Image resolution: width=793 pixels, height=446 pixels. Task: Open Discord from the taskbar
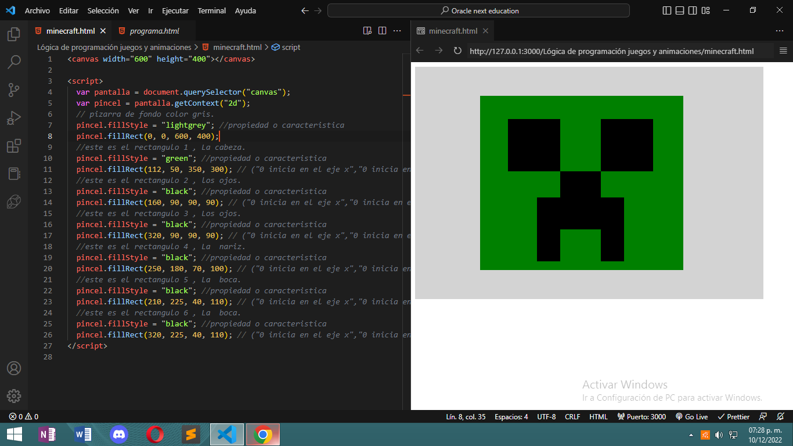(x=119, y=434)
